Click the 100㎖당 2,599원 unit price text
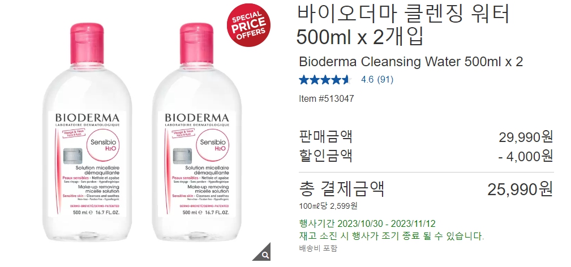 click(x=328, y=206)
